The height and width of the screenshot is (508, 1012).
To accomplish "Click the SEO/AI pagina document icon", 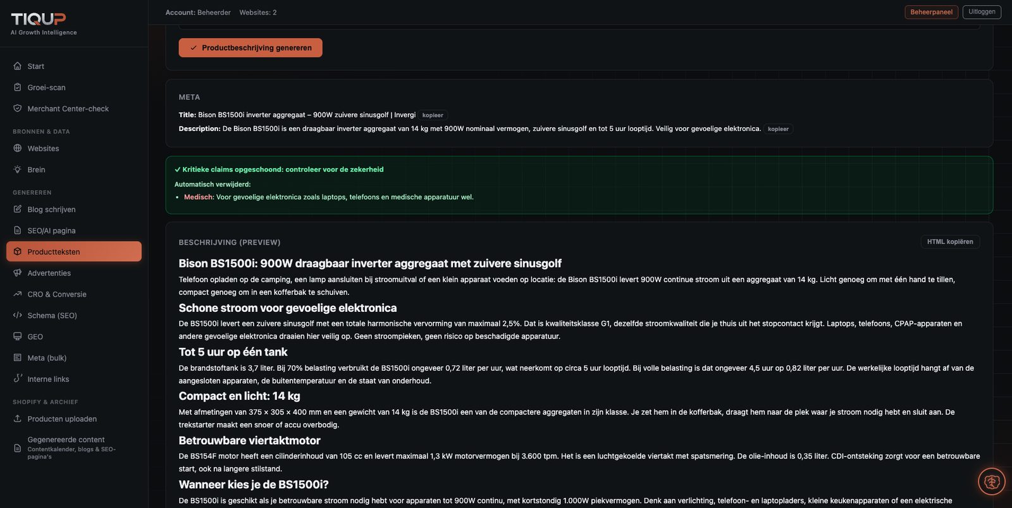I will coord(18,230).
